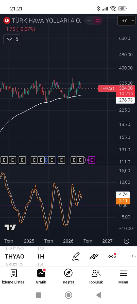This screenshot has width=137, height=304.
Task: Tap the 600,0 price axis value
Action: point(125,38)
